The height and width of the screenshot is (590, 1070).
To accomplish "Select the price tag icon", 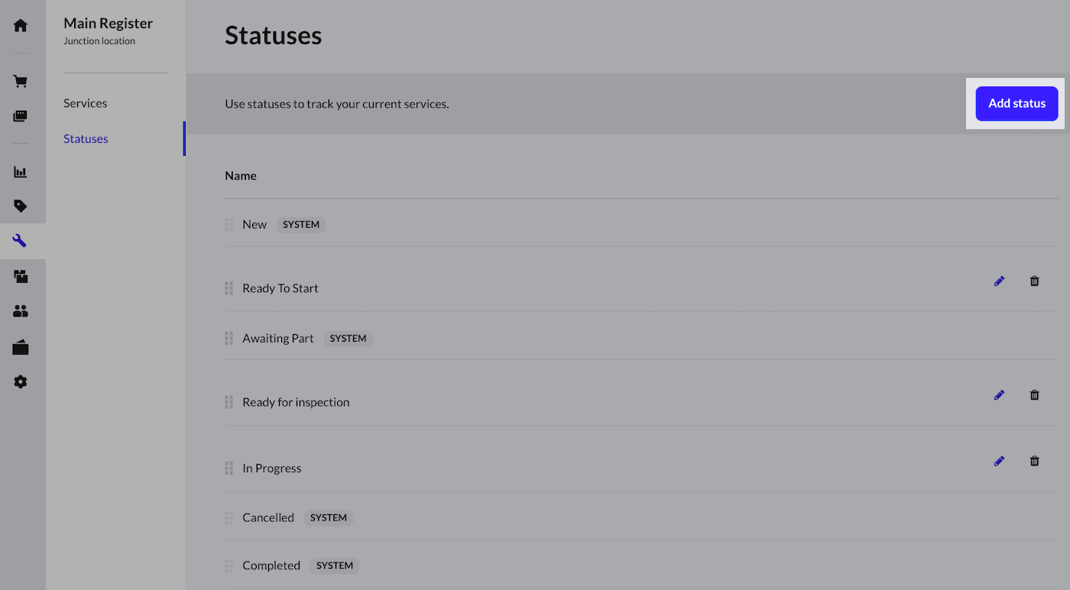I will click(21, 206).
